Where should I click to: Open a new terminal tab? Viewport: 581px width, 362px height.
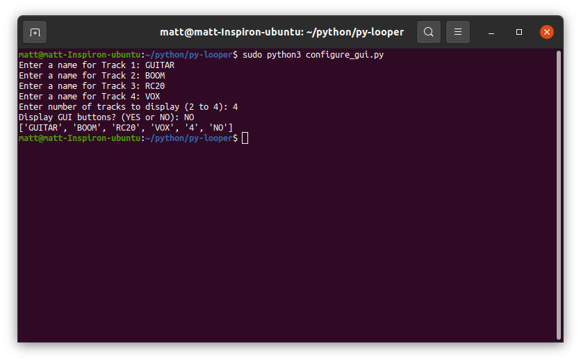[x=35, y=32]
